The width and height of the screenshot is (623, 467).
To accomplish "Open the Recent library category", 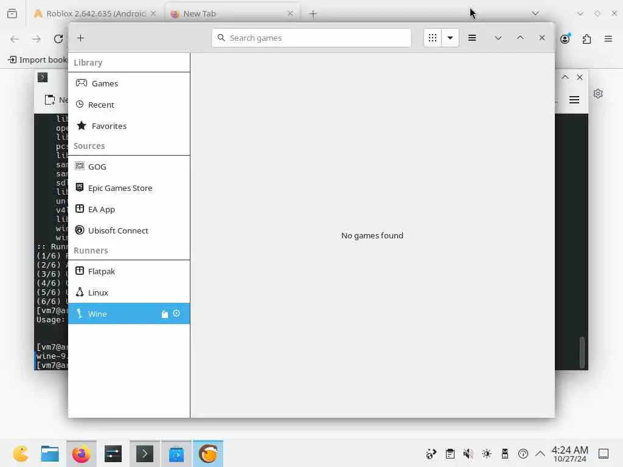I will pyautogui.click(x=129, y=105).
